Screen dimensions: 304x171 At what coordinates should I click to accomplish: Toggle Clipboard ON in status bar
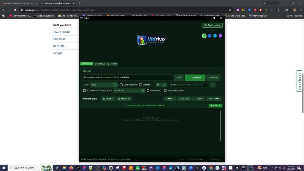(x=216, y=159)
